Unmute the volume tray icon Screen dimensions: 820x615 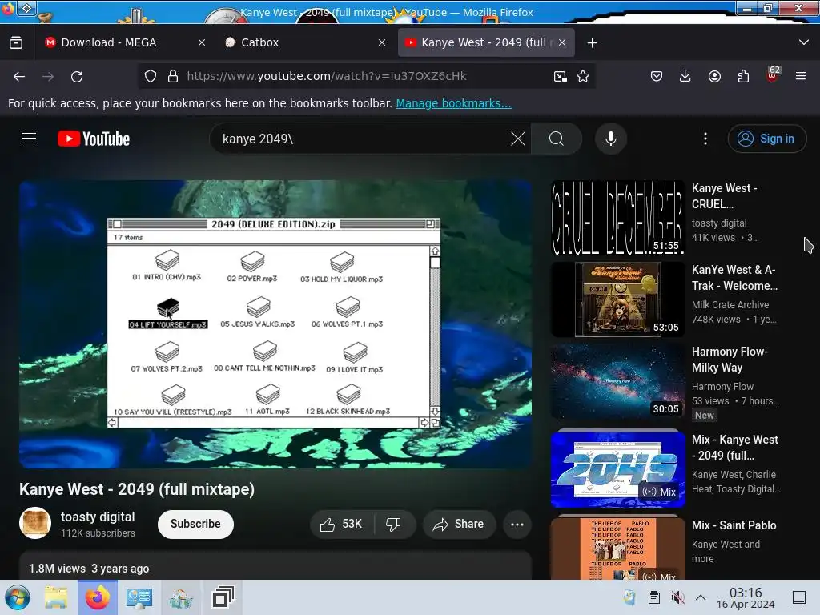677,597
